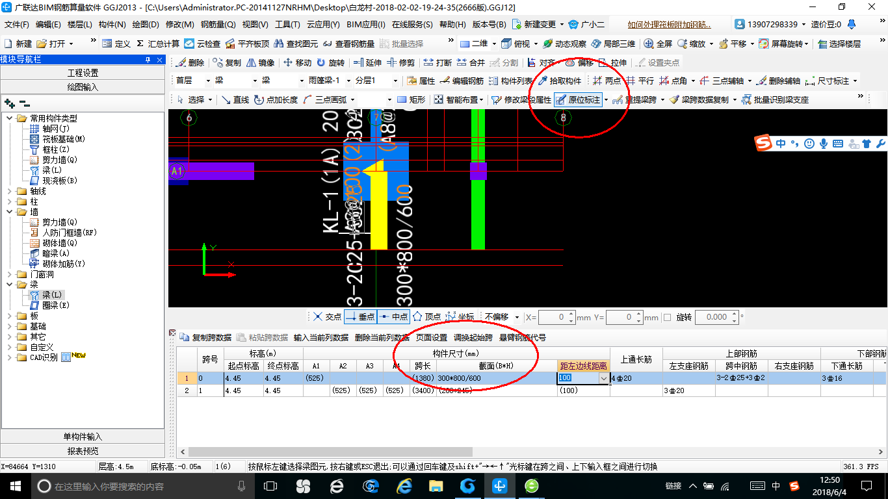
Task: Open the 钢筋量(Q) menu
Action: click(x=218, y=24)
